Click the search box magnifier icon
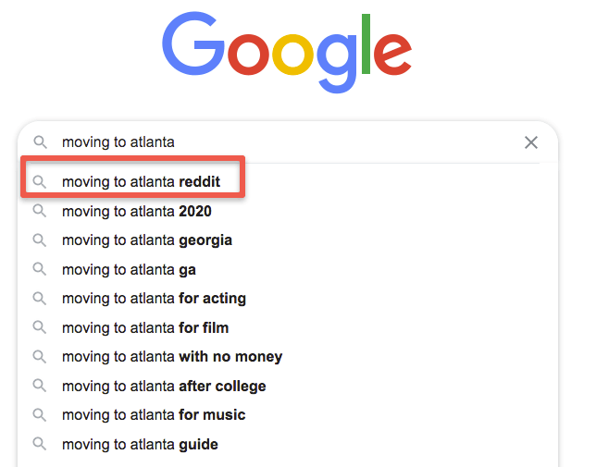 (41, 142)
